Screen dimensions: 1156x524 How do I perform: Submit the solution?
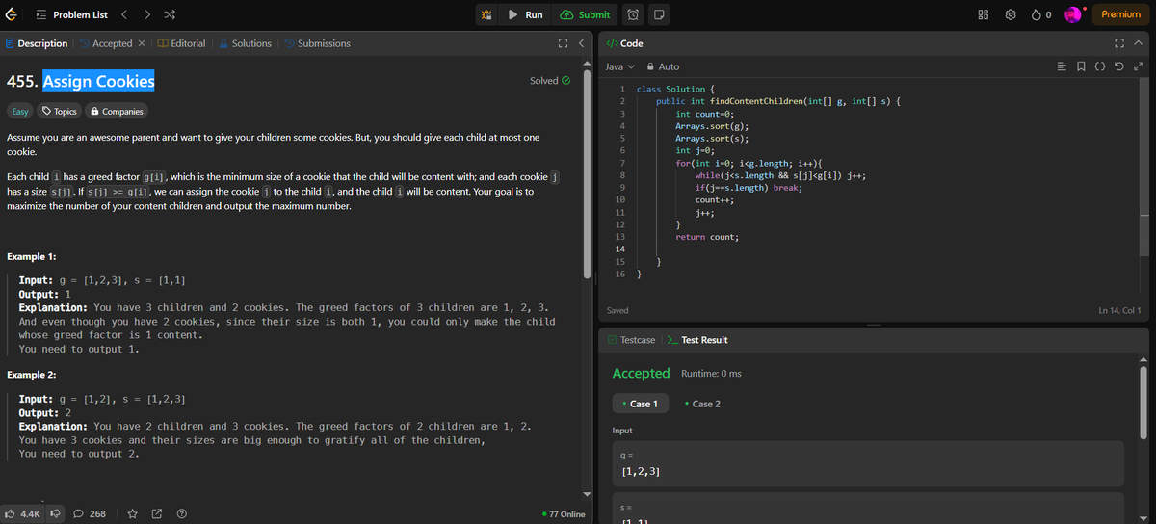(x=586, y=14)
